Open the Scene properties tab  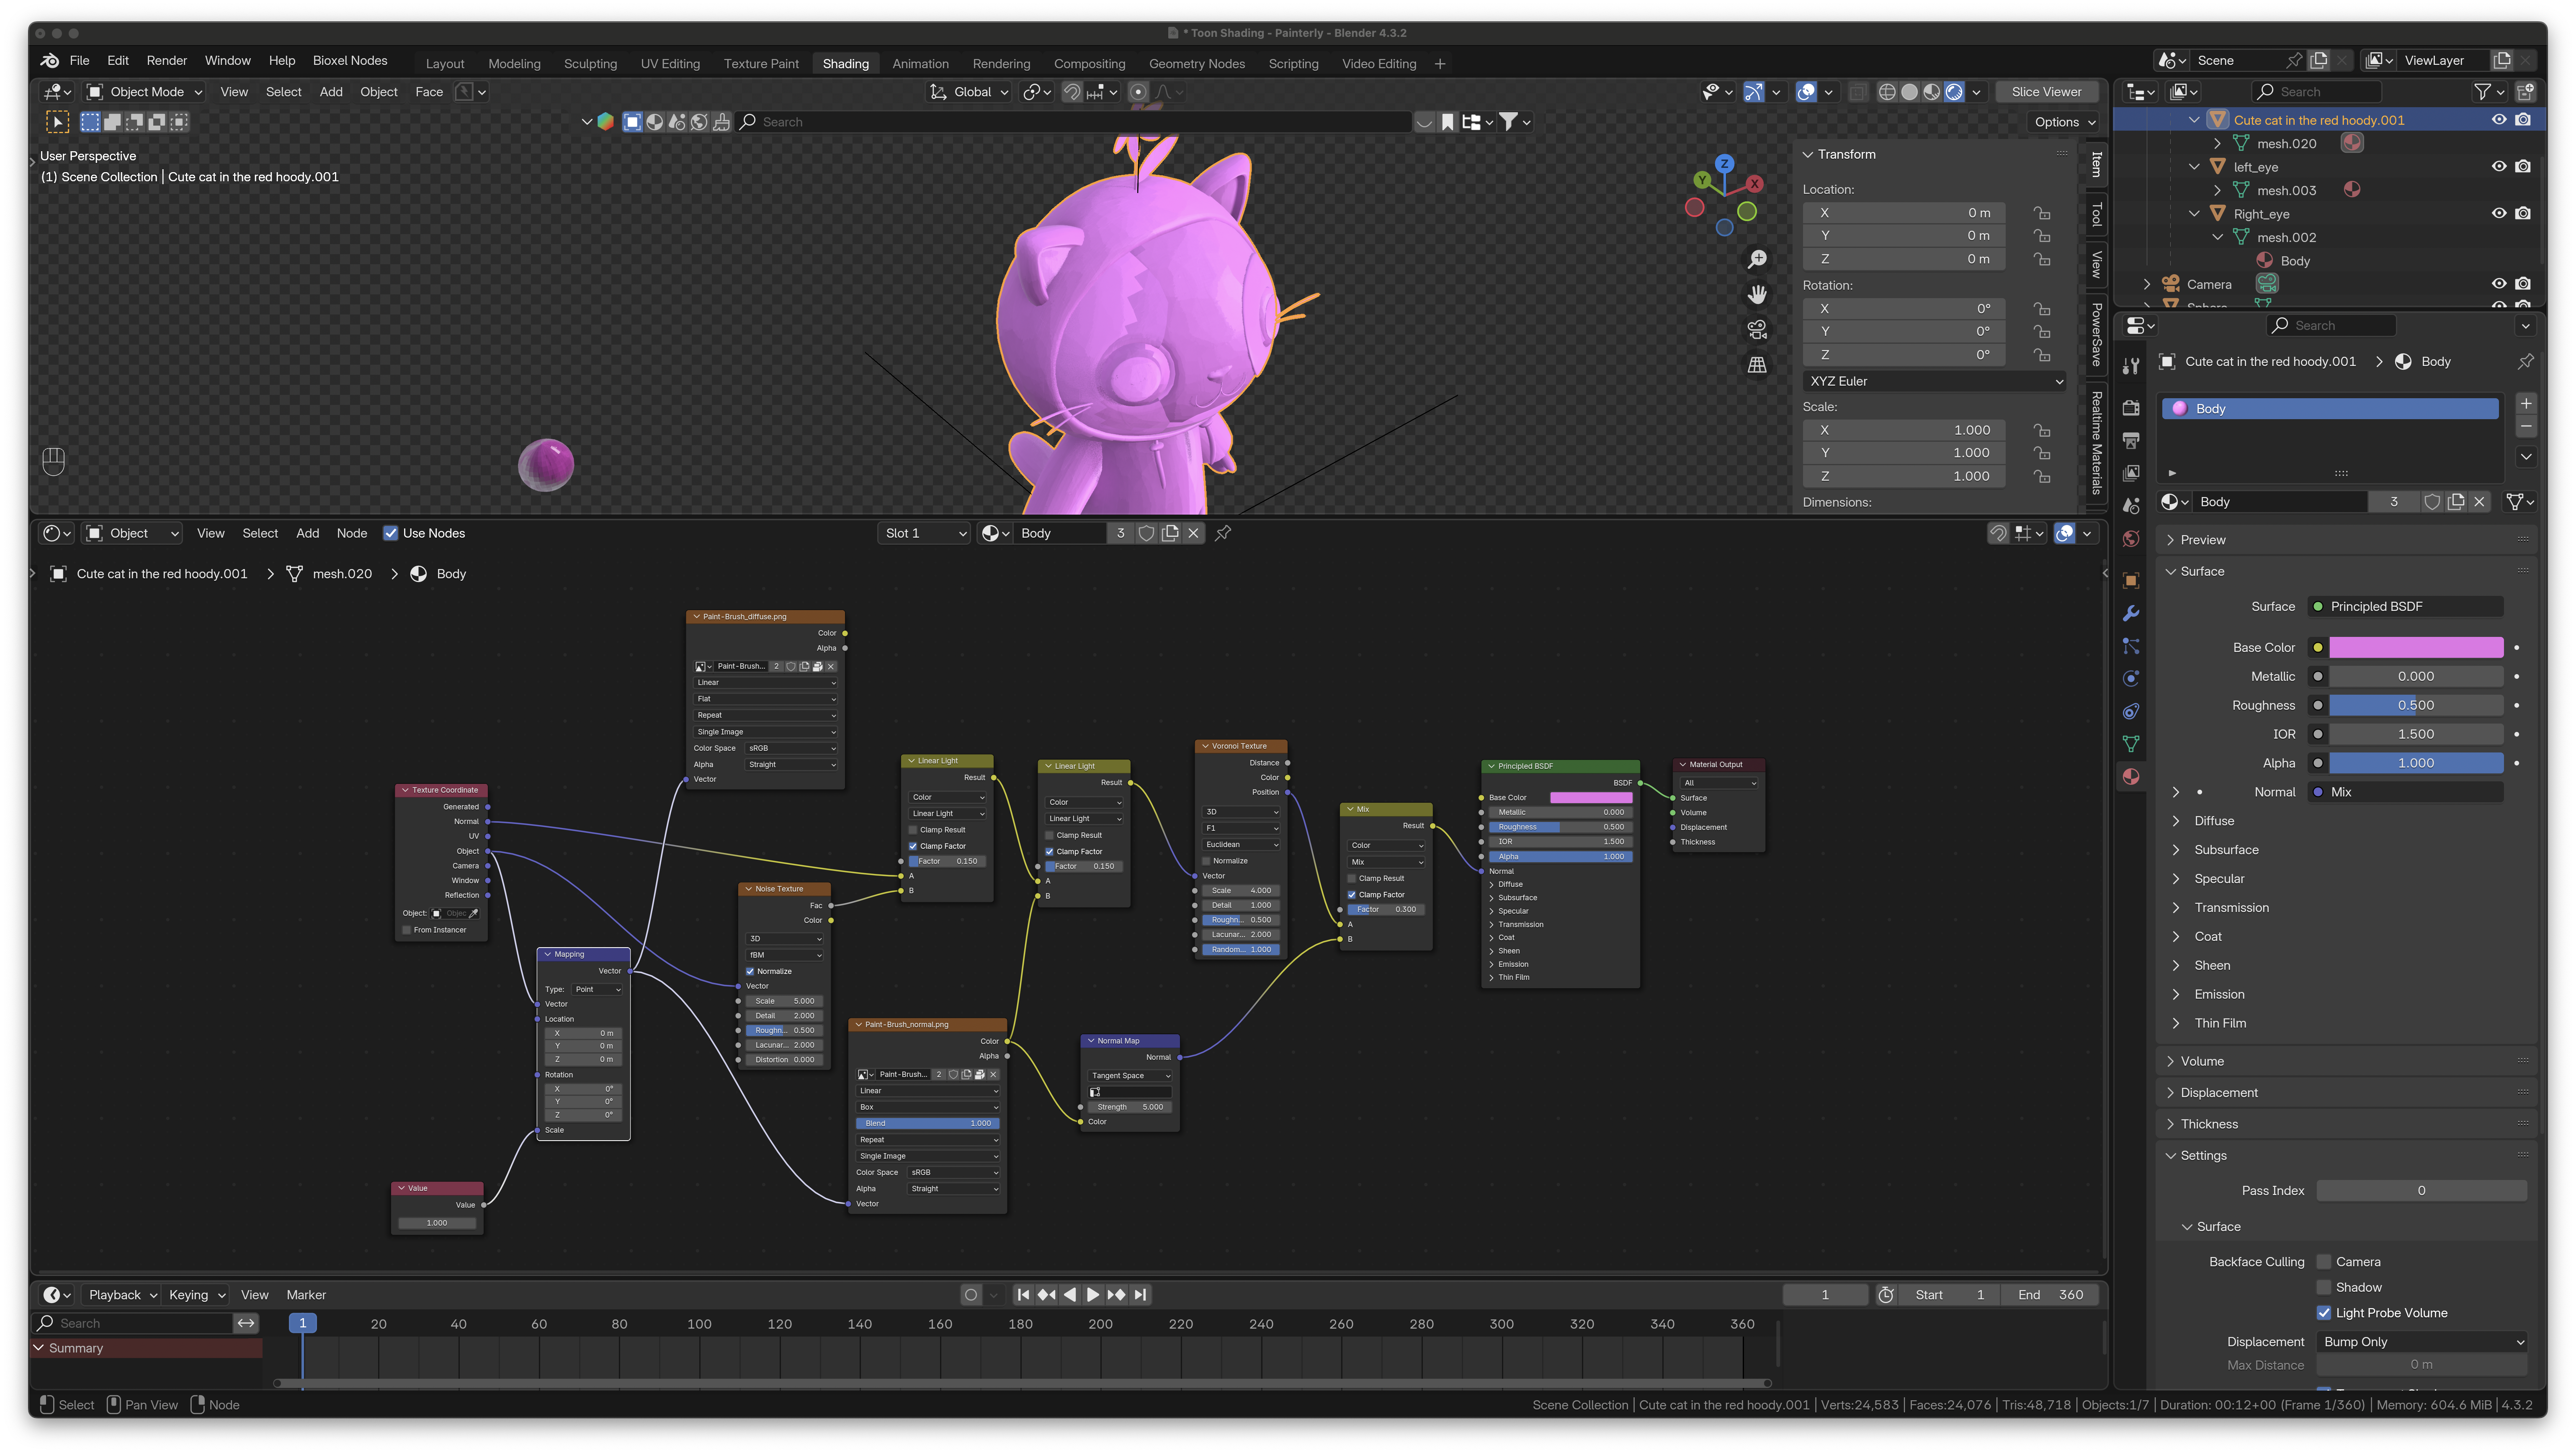(x=2131, y=506)
